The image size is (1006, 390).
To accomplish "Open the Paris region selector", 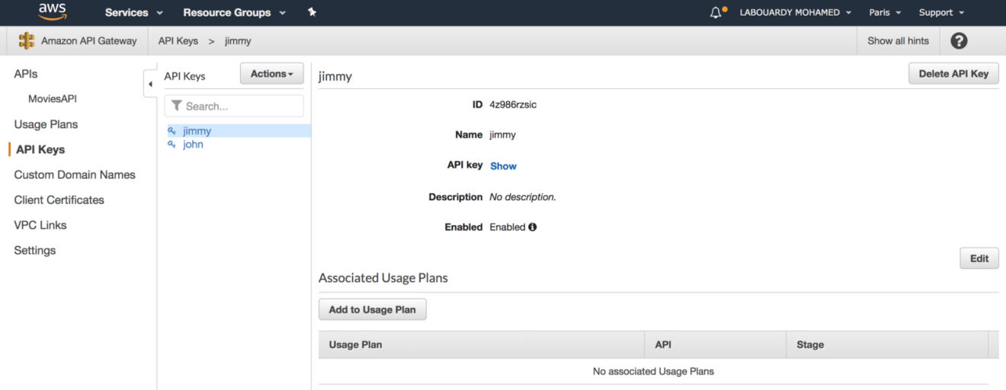I will tap(885, 12).
